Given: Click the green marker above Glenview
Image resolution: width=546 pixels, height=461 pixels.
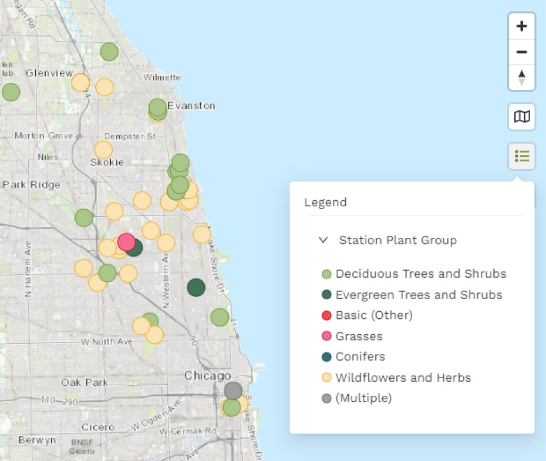Looking at the screenshot, I should (109, 52).
